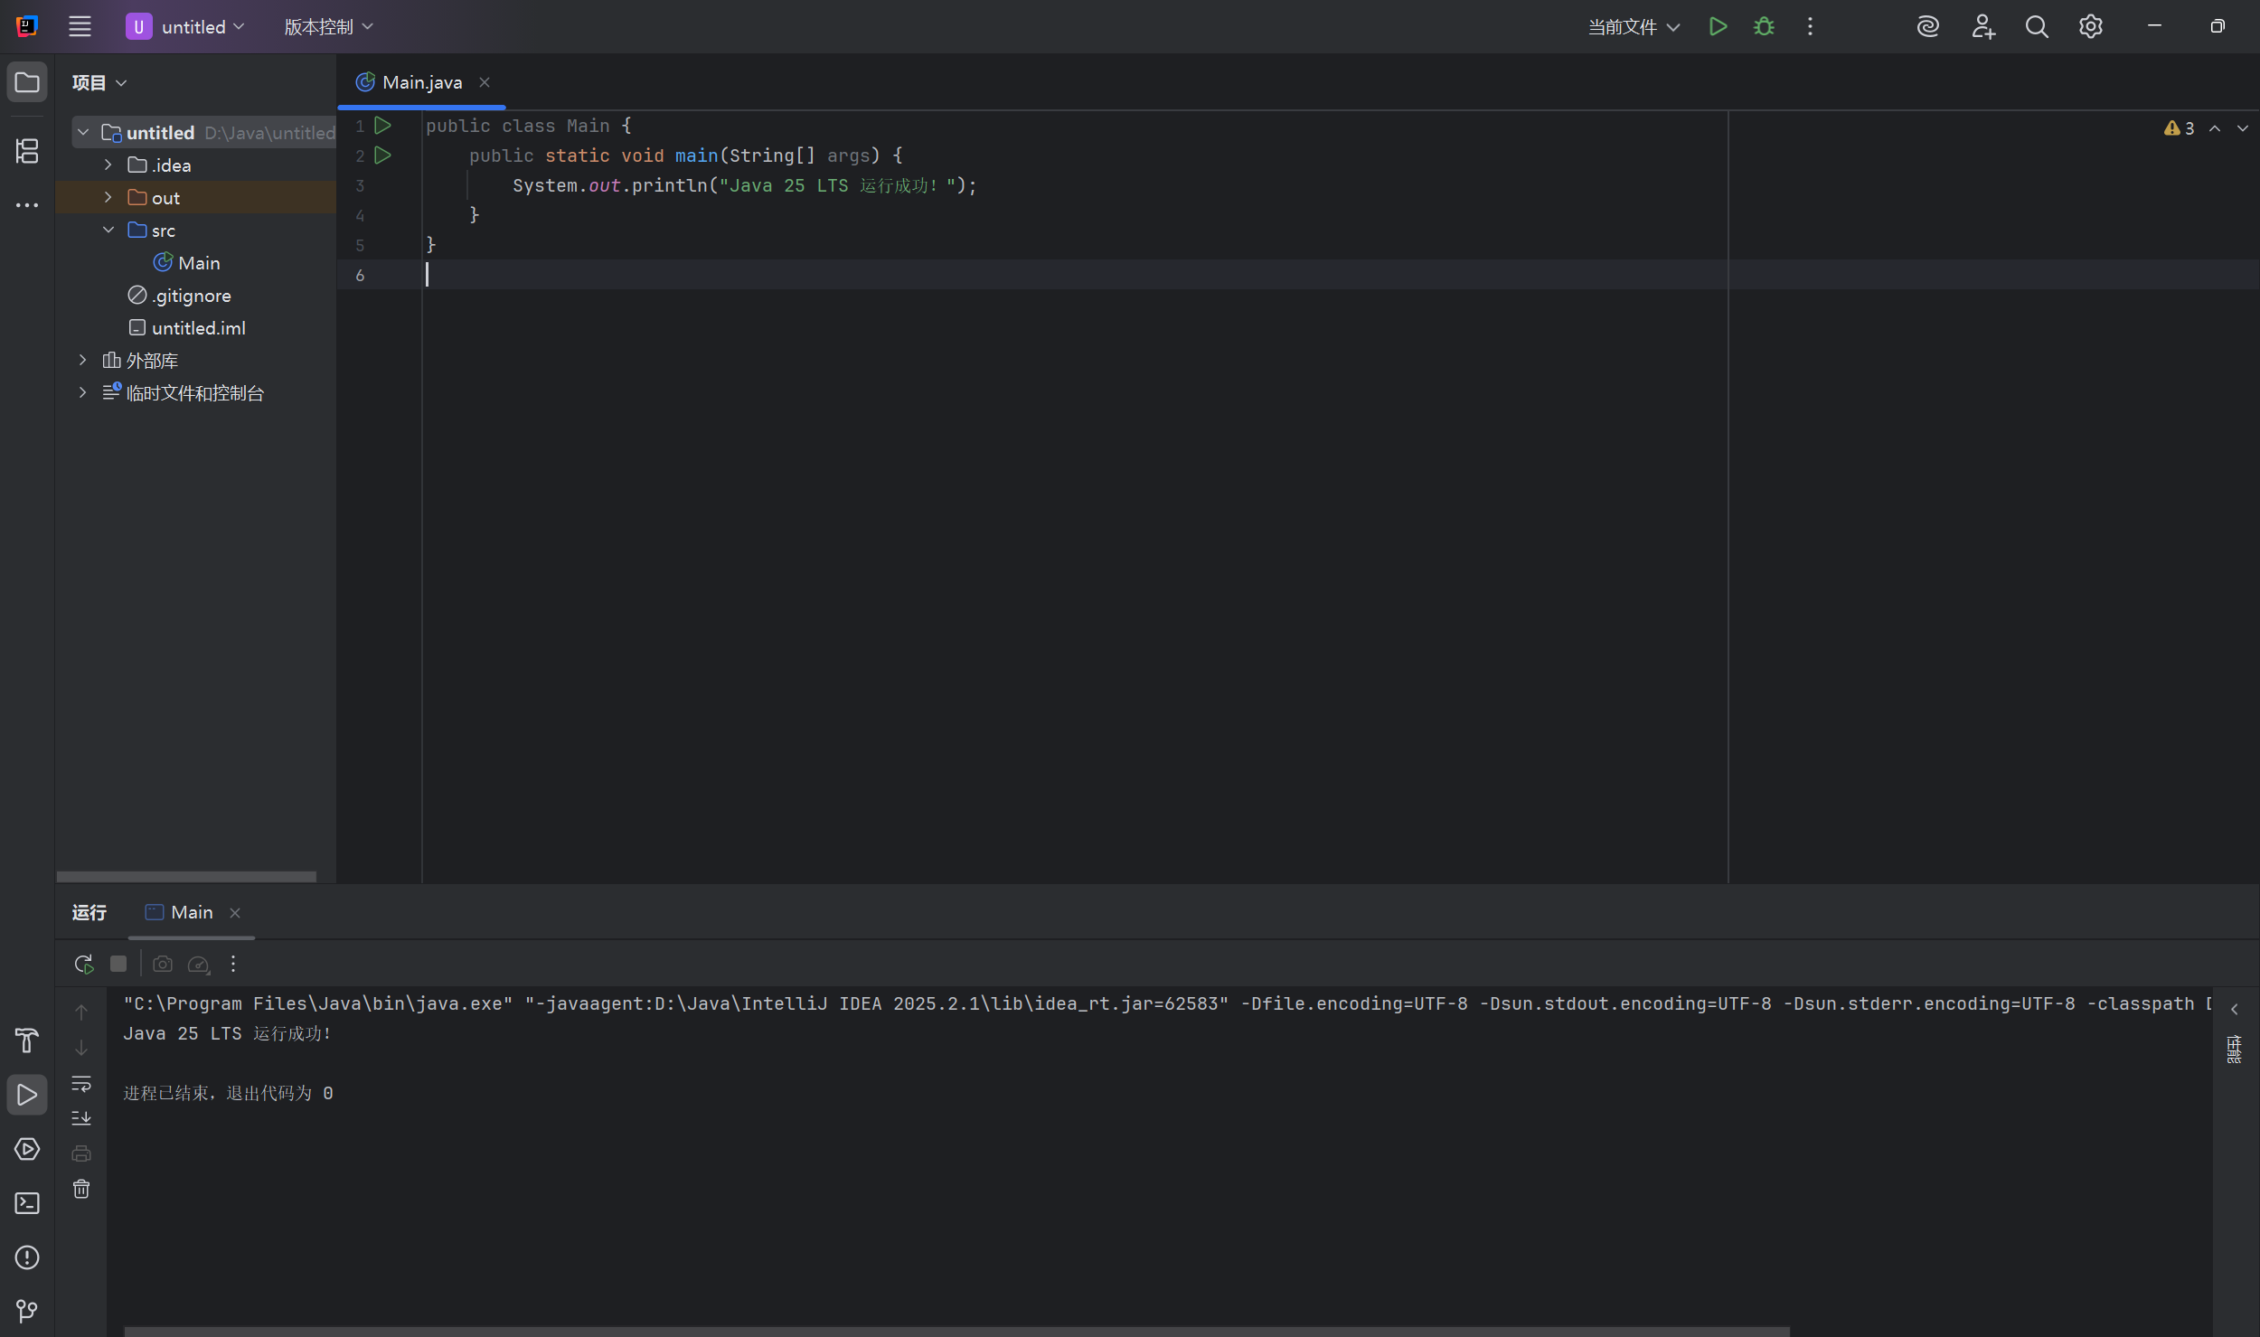
Task: Select the Main.java editor tab
Action: coord(421,82)
